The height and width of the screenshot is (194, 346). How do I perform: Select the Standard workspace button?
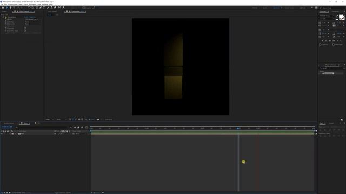click(276, 8)
